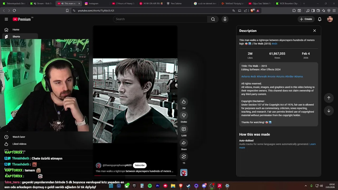
Task: Switch to the TekmeleyeJack Stream tab
Action: click(x=14, y=3)
